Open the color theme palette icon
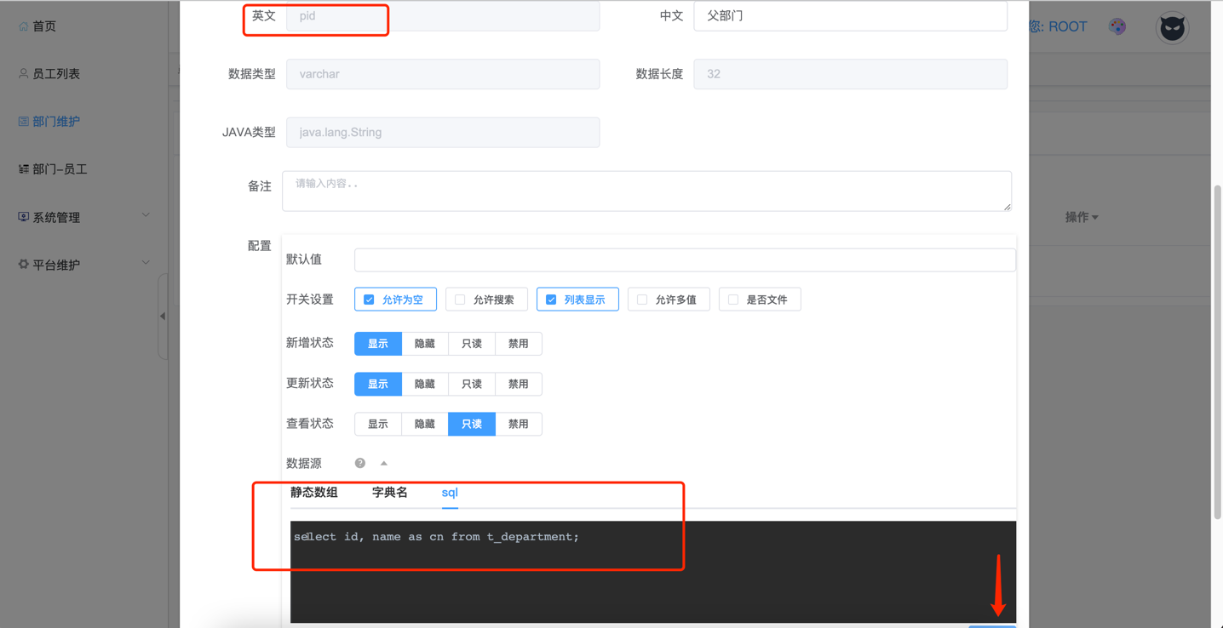The width and height of the screenshot is (1223, 628). click(x=1117, y=26)
